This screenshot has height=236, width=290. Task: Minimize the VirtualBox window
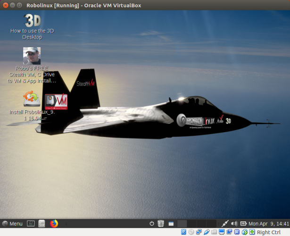pyautogui.click(x=12, y=5)
